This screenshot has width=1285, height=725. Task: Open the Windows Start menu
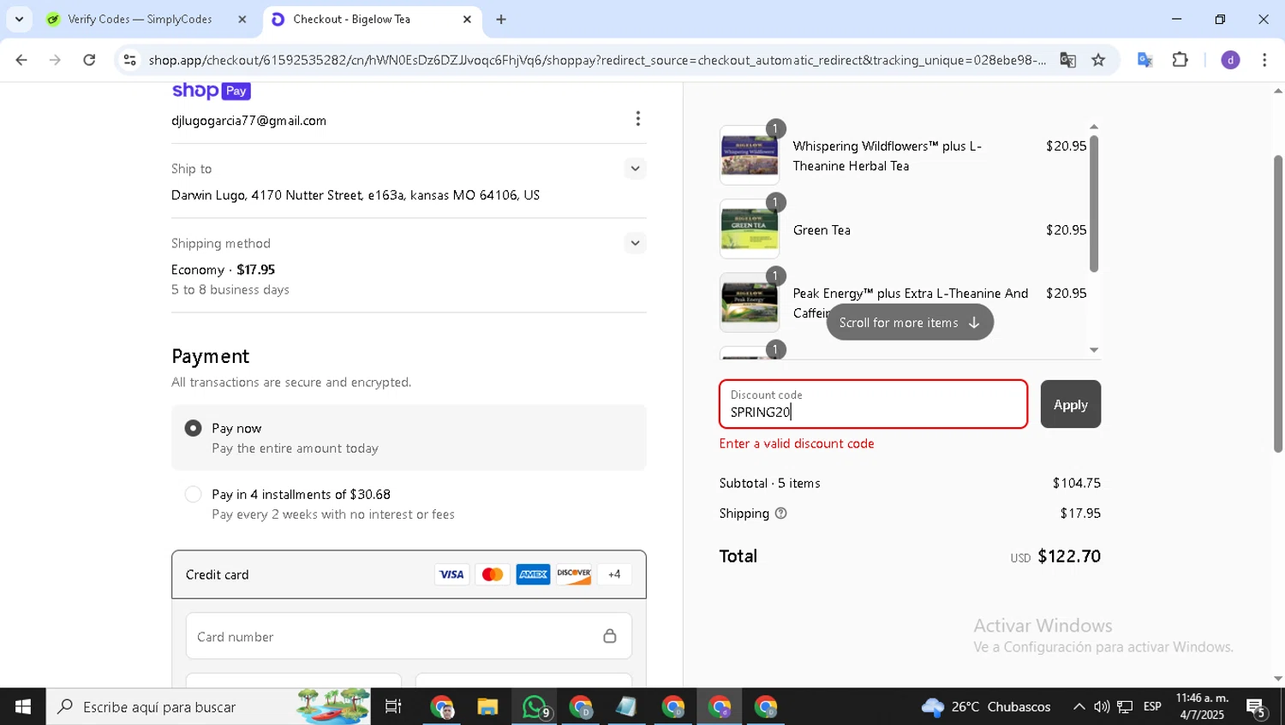tap(23, 707)
